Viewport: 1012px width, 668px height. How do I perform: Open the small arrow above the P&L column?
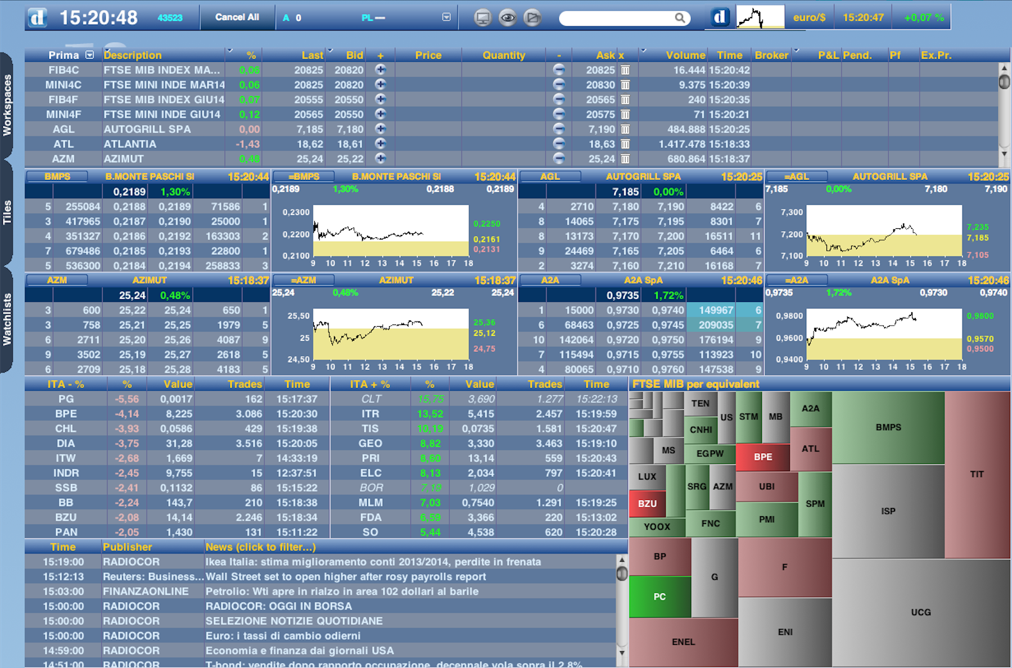[x=796, y=51]
